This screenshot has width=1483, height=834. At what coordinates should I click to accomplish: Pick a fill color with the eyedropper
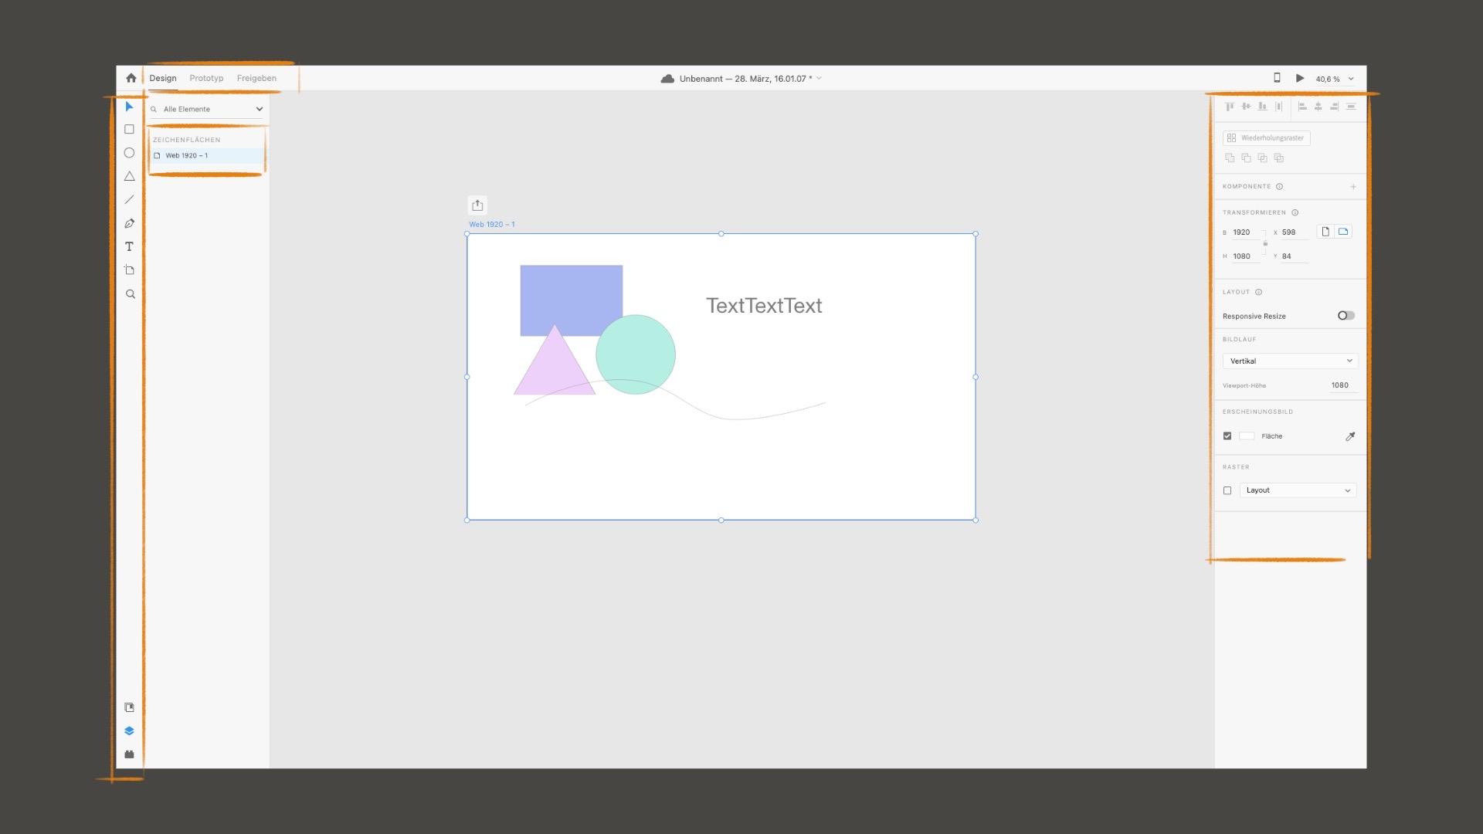pos(1349,436)
